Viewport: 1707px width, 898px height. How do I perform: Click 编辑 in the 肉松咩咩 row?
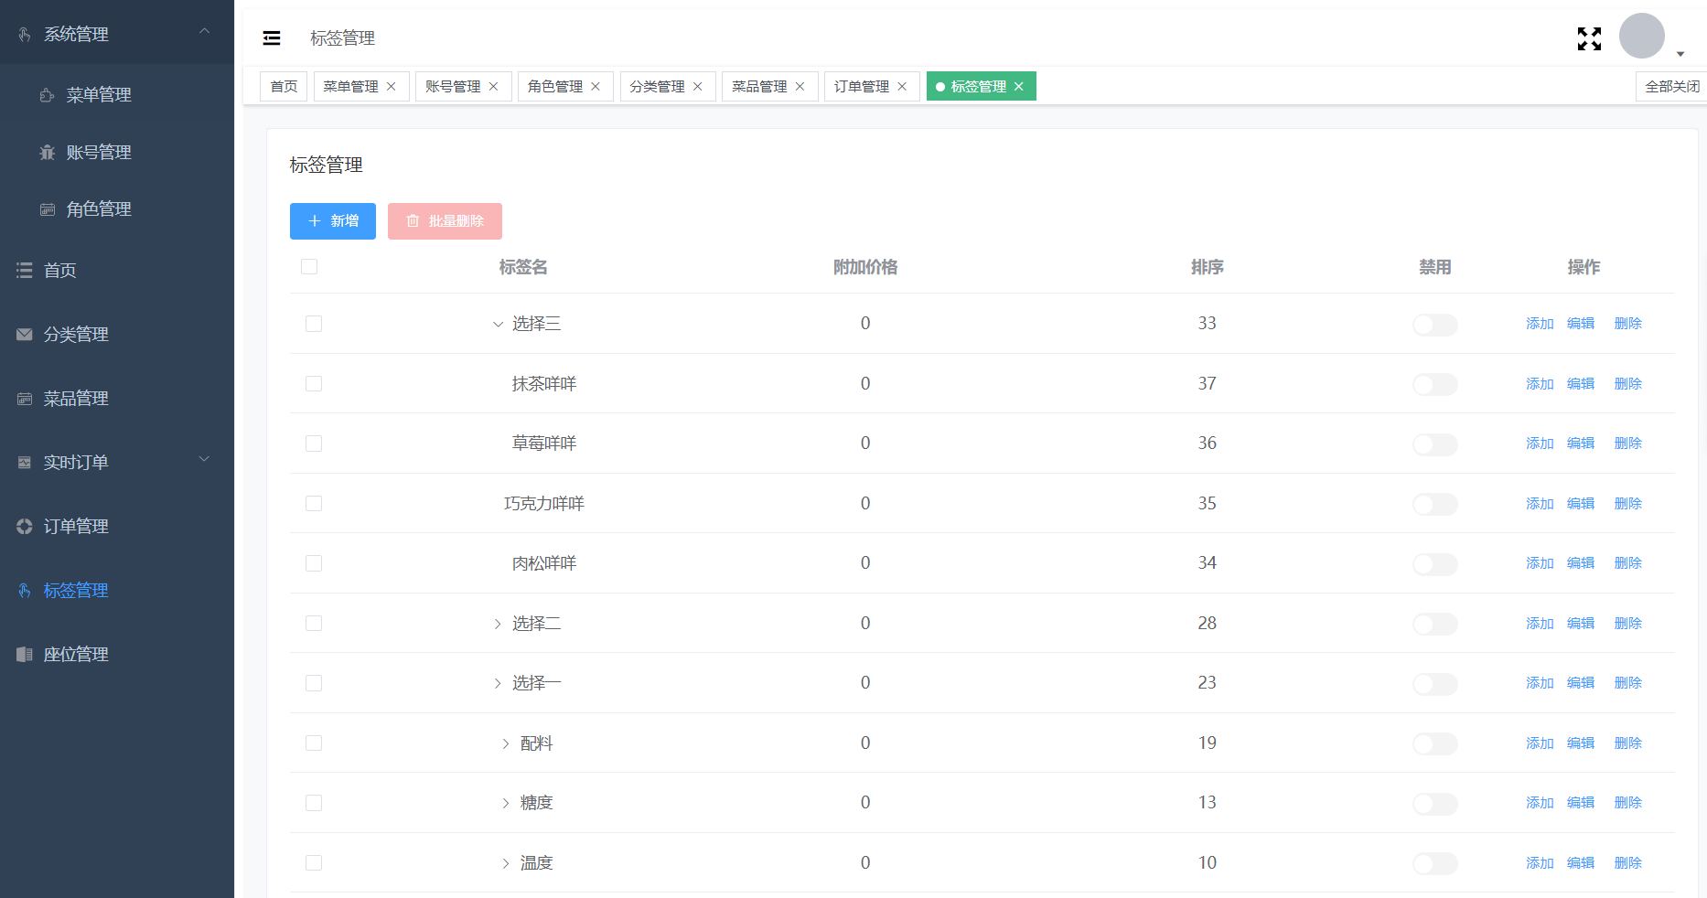click(x=1581, y=563)
